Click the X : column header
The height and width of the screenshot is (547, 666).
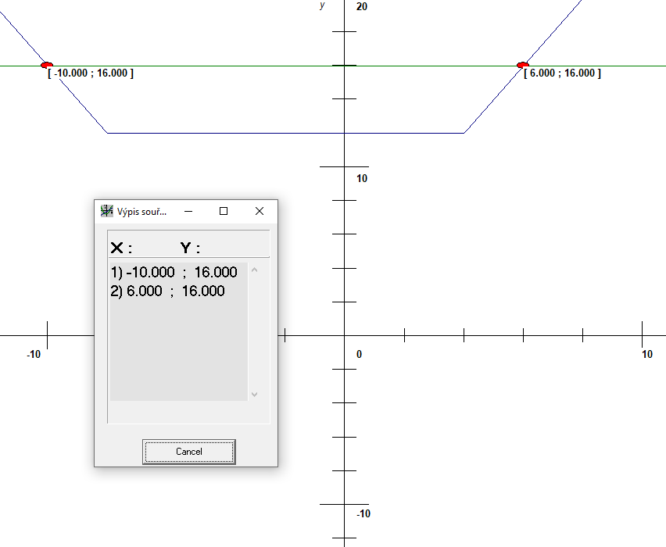coord(121,248)
